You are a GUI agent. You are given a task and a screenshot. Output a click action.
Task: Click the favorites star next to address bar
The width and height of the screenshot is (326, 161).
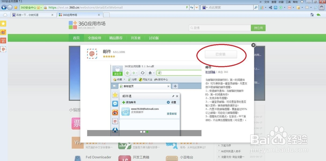pos(16,7)
